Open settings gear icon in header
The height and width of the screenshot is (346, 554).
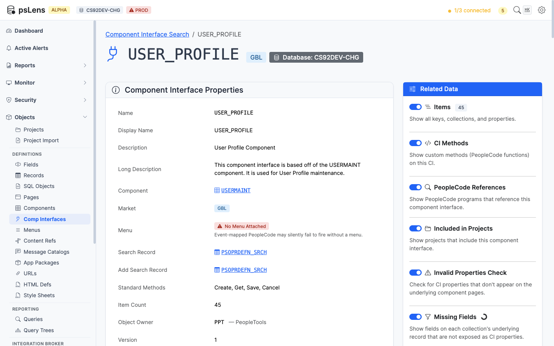[542, 10]
